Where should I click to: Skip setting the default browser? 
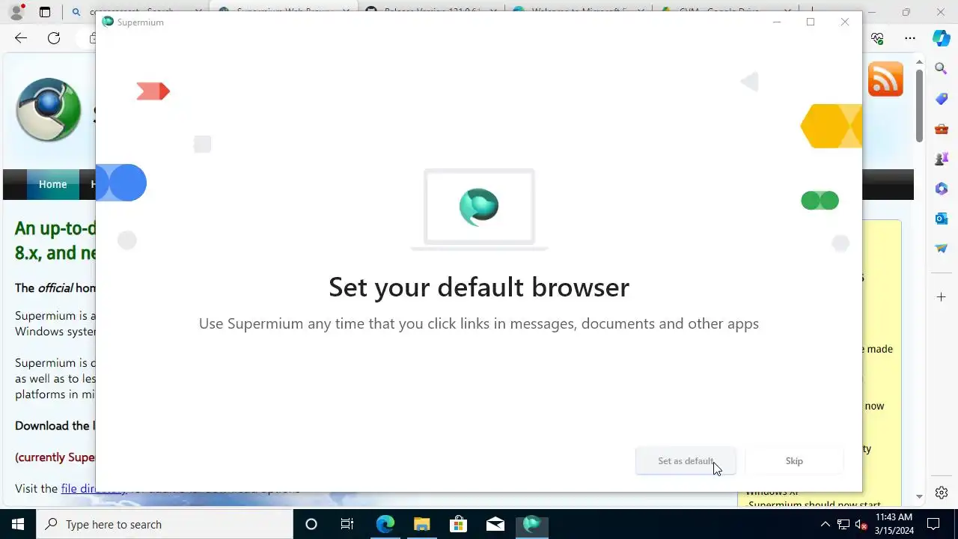click(x=794, y=461)
